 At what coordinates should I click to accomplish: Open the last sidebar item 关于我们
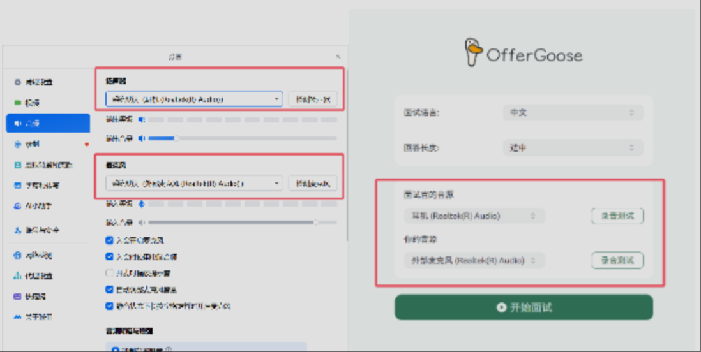(37, 317)
